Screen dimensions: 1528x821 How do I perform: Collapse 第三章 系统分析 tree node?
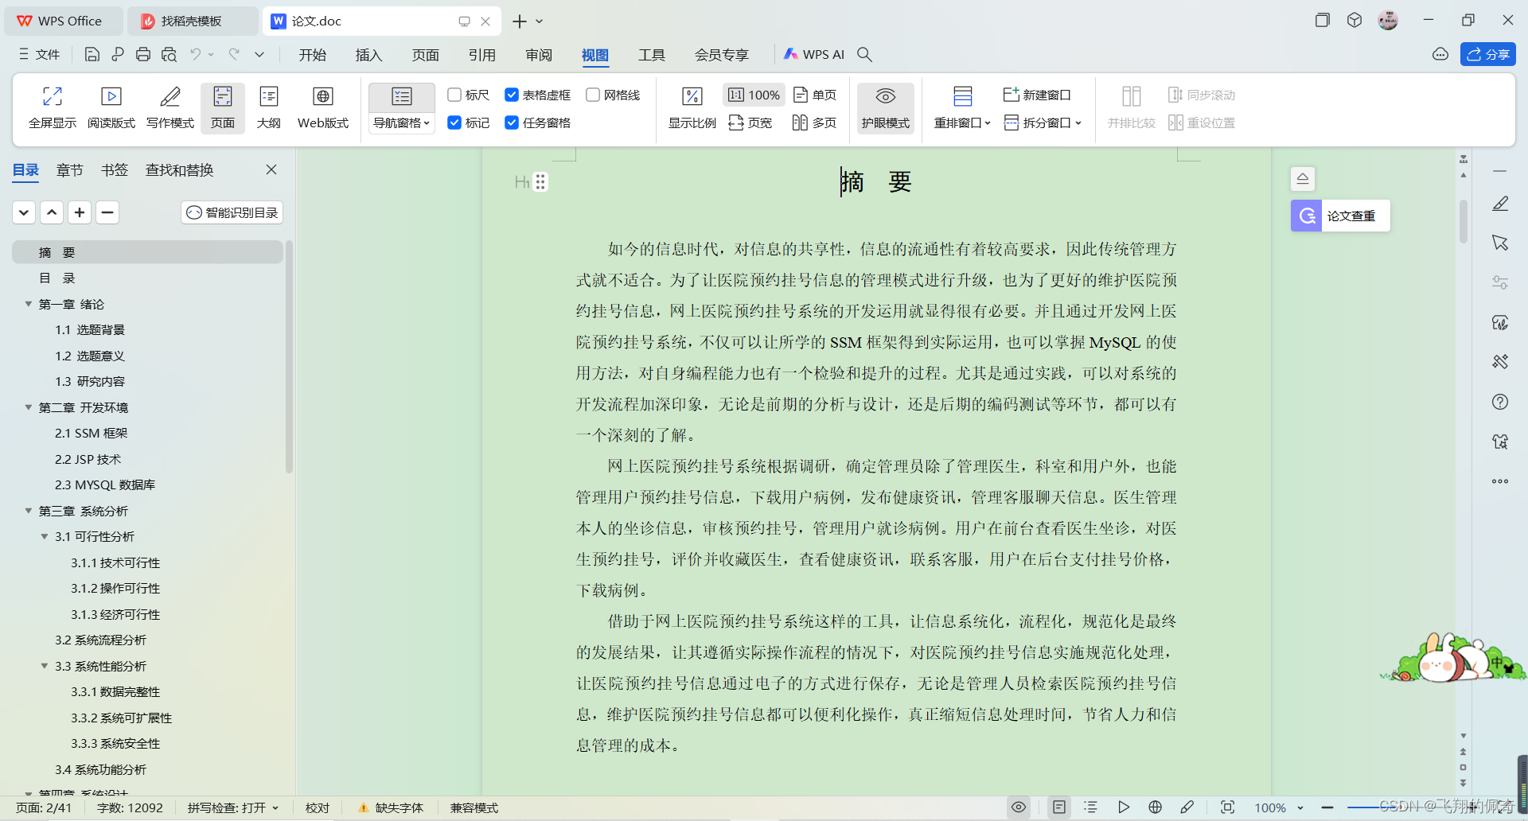pyautogui.click(x=29, y=511)
